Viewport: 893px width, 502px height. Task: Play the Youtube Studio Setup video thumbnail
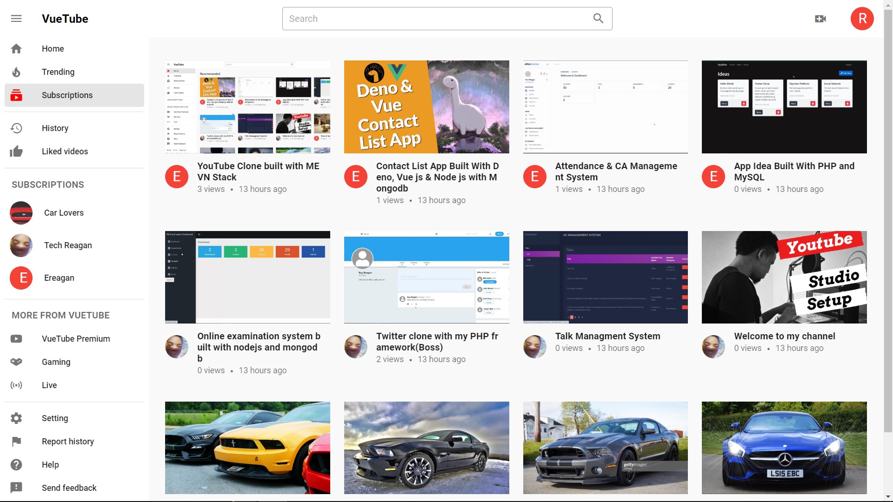coord(784,277)
